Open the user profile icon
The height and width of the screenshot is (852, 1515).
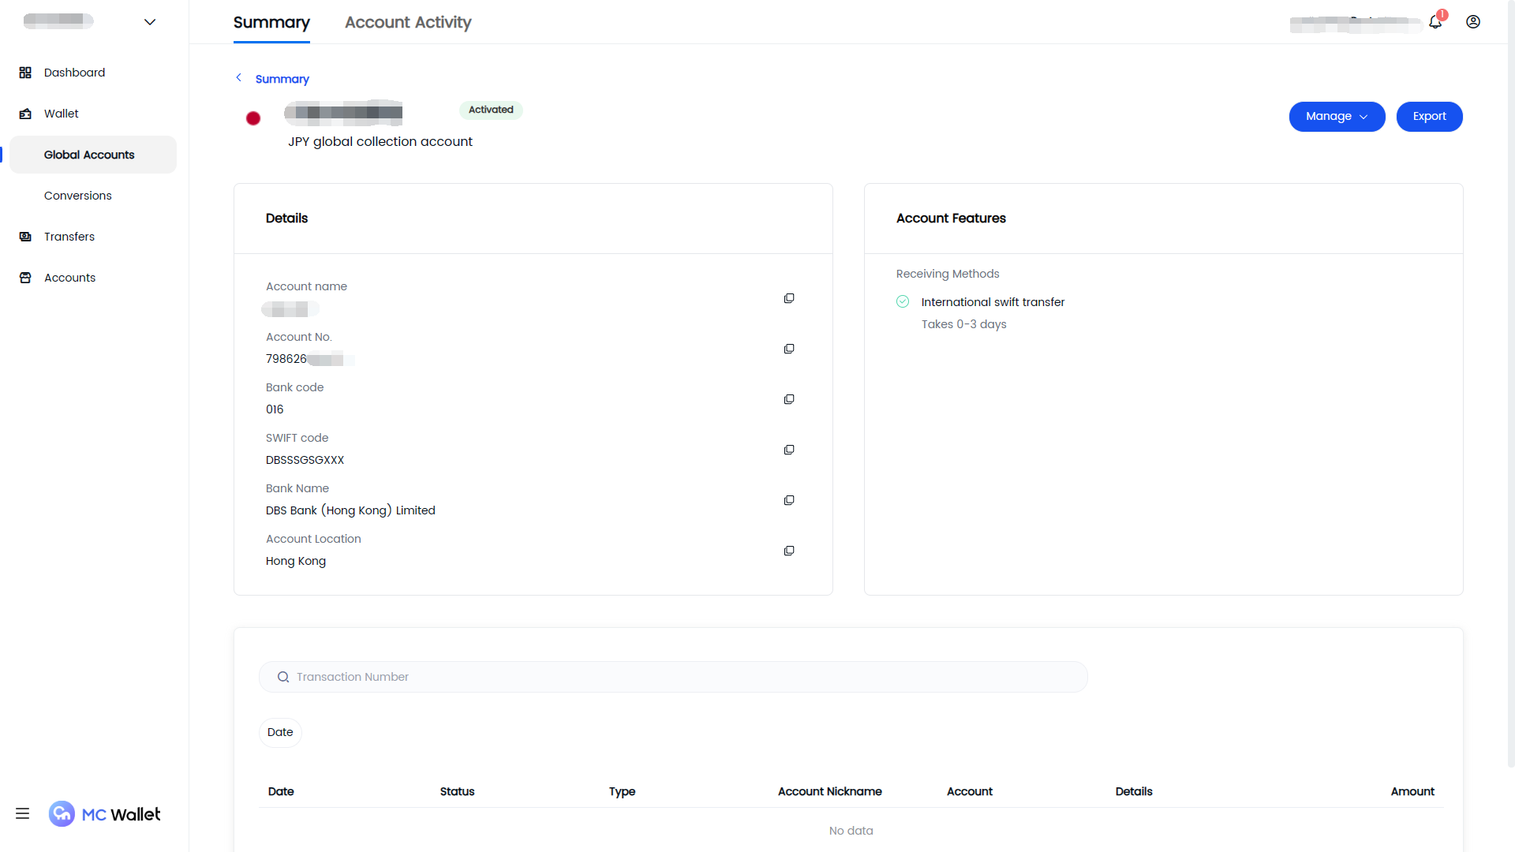pos(1472,22)
